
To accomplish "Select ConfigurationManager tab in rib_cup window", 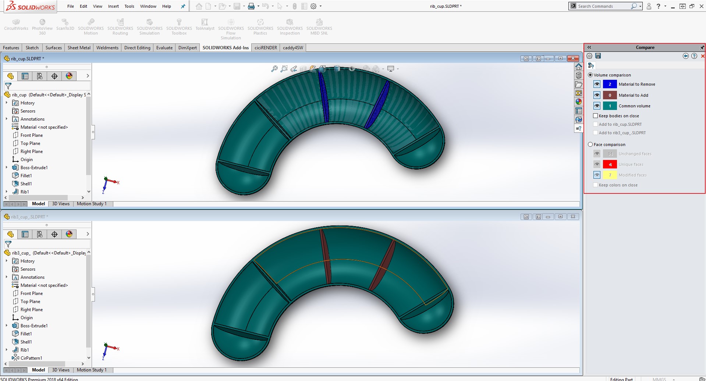I will coord(40,76).
